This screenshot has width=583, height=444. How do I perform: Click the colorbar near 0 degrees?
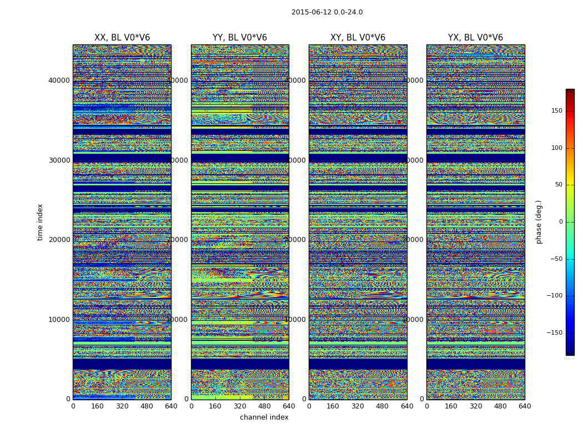[x=570, y=222]
